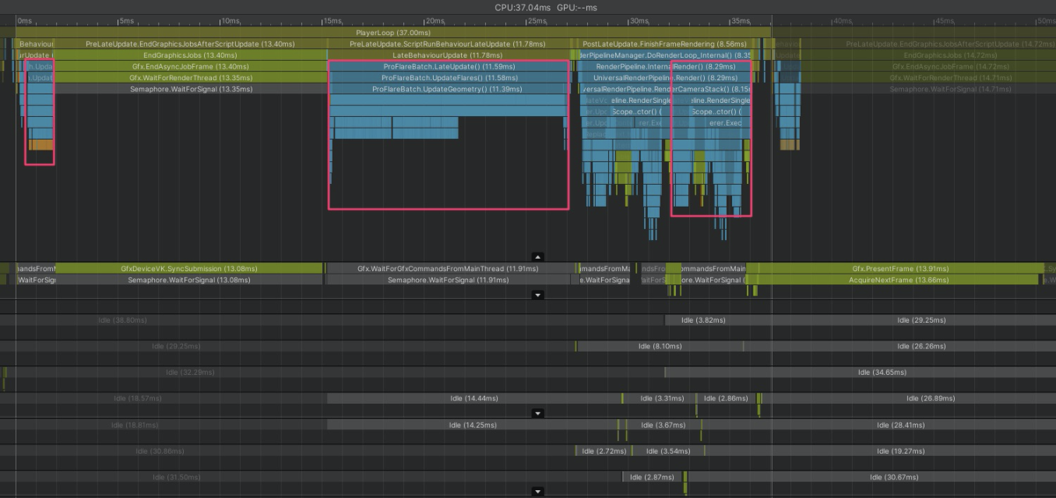This screenshot has width=1056, height=498.
Task: Select ProFlareBatch.UpdateGeometry() (11.39ms) sample
Action: [449, 89]
